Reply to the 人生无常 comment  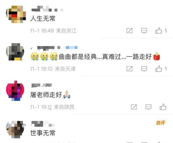tap(144, 31)
